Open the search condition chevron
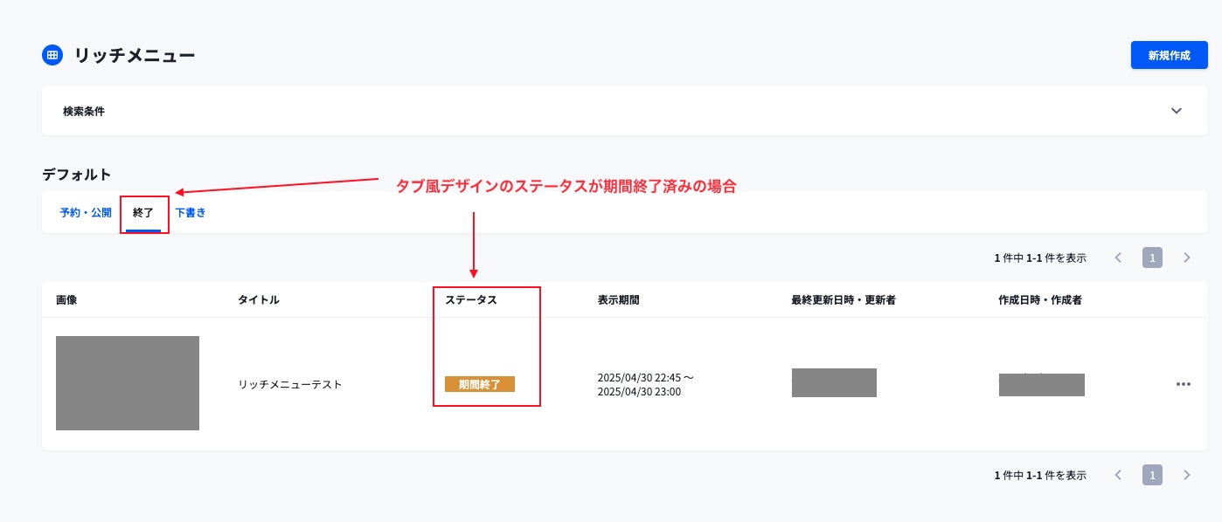Image resolution: width=1222 pixels, height=522 pixels. click(1176, 112)
